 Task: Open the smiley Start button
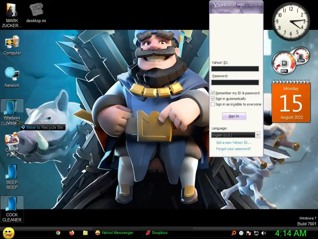click(x=8, y=233)
